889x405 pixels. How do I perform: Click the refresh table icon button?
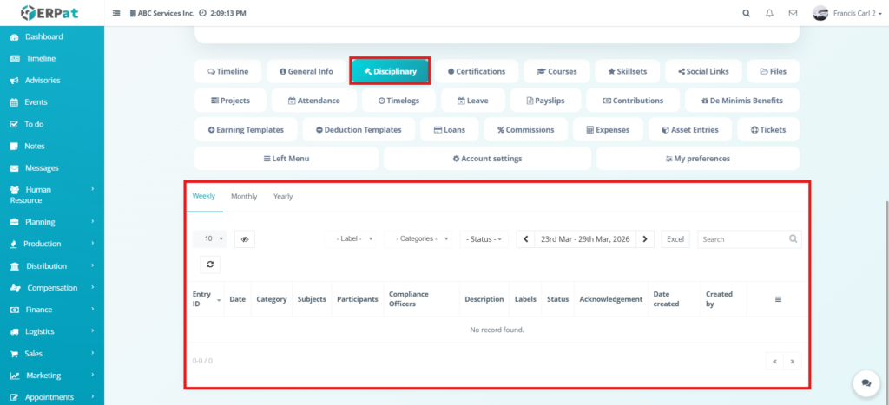click(x=210, y=265)
